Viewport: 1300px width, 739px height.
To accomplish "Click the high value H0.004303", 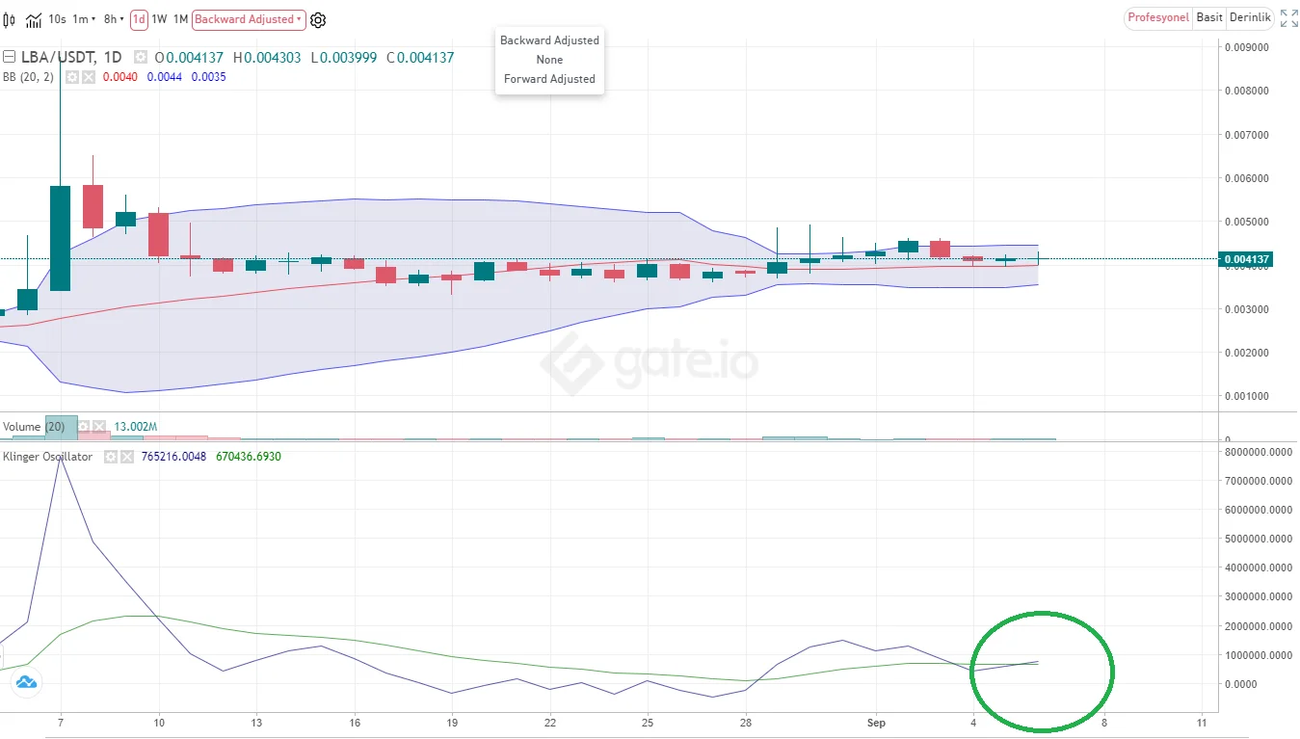I will click(266, 57).
